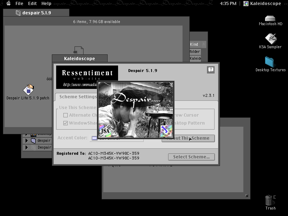This screenshot has width=288, height=216.
Task: Click the Schemers badge on the splash image
Action: [x=166, y=131]
